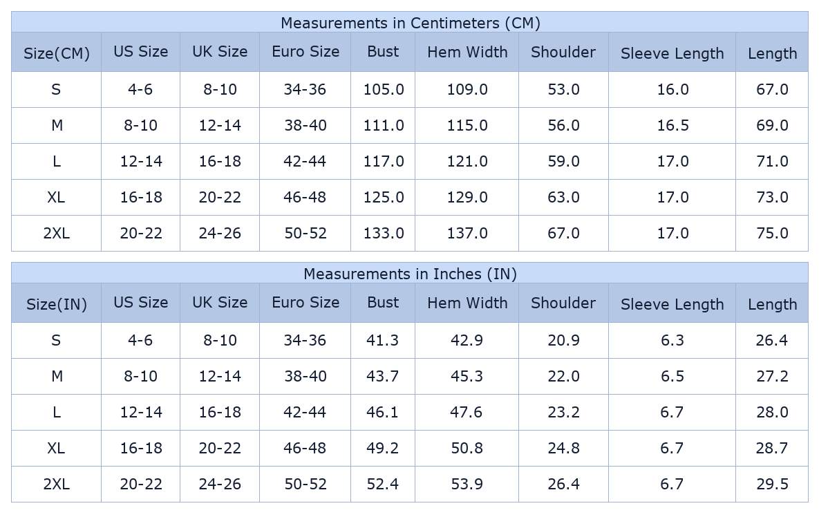This screenshot has height=517, width=819.
Task: Click the "Measurements in Centimeters (CM)" title
Action: tap(410, 23)
